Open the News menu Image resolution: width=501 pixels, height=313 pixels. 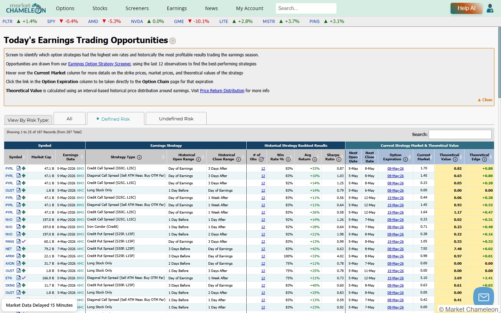[212, 8]
